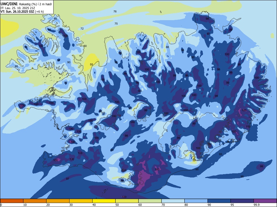The image size is (277, 207).
Task: Pick the 20–30 amber legend swatch
Action: pos(58,201)
